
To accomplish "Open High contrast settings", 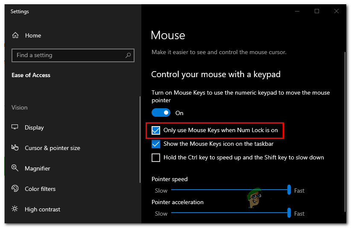I will [42, 209].
